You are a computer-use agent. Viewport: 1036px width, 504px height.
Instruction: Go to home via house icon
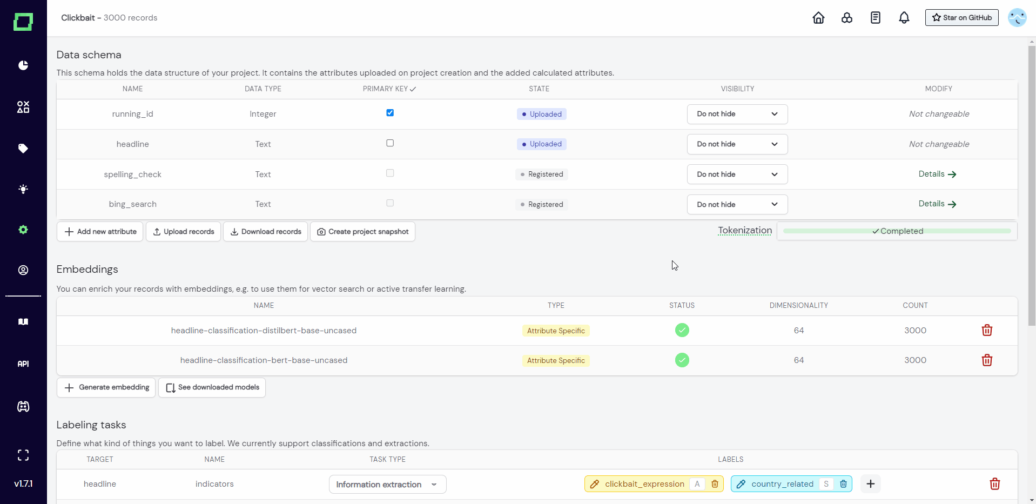pyautogui.click(x=819, y=18)
